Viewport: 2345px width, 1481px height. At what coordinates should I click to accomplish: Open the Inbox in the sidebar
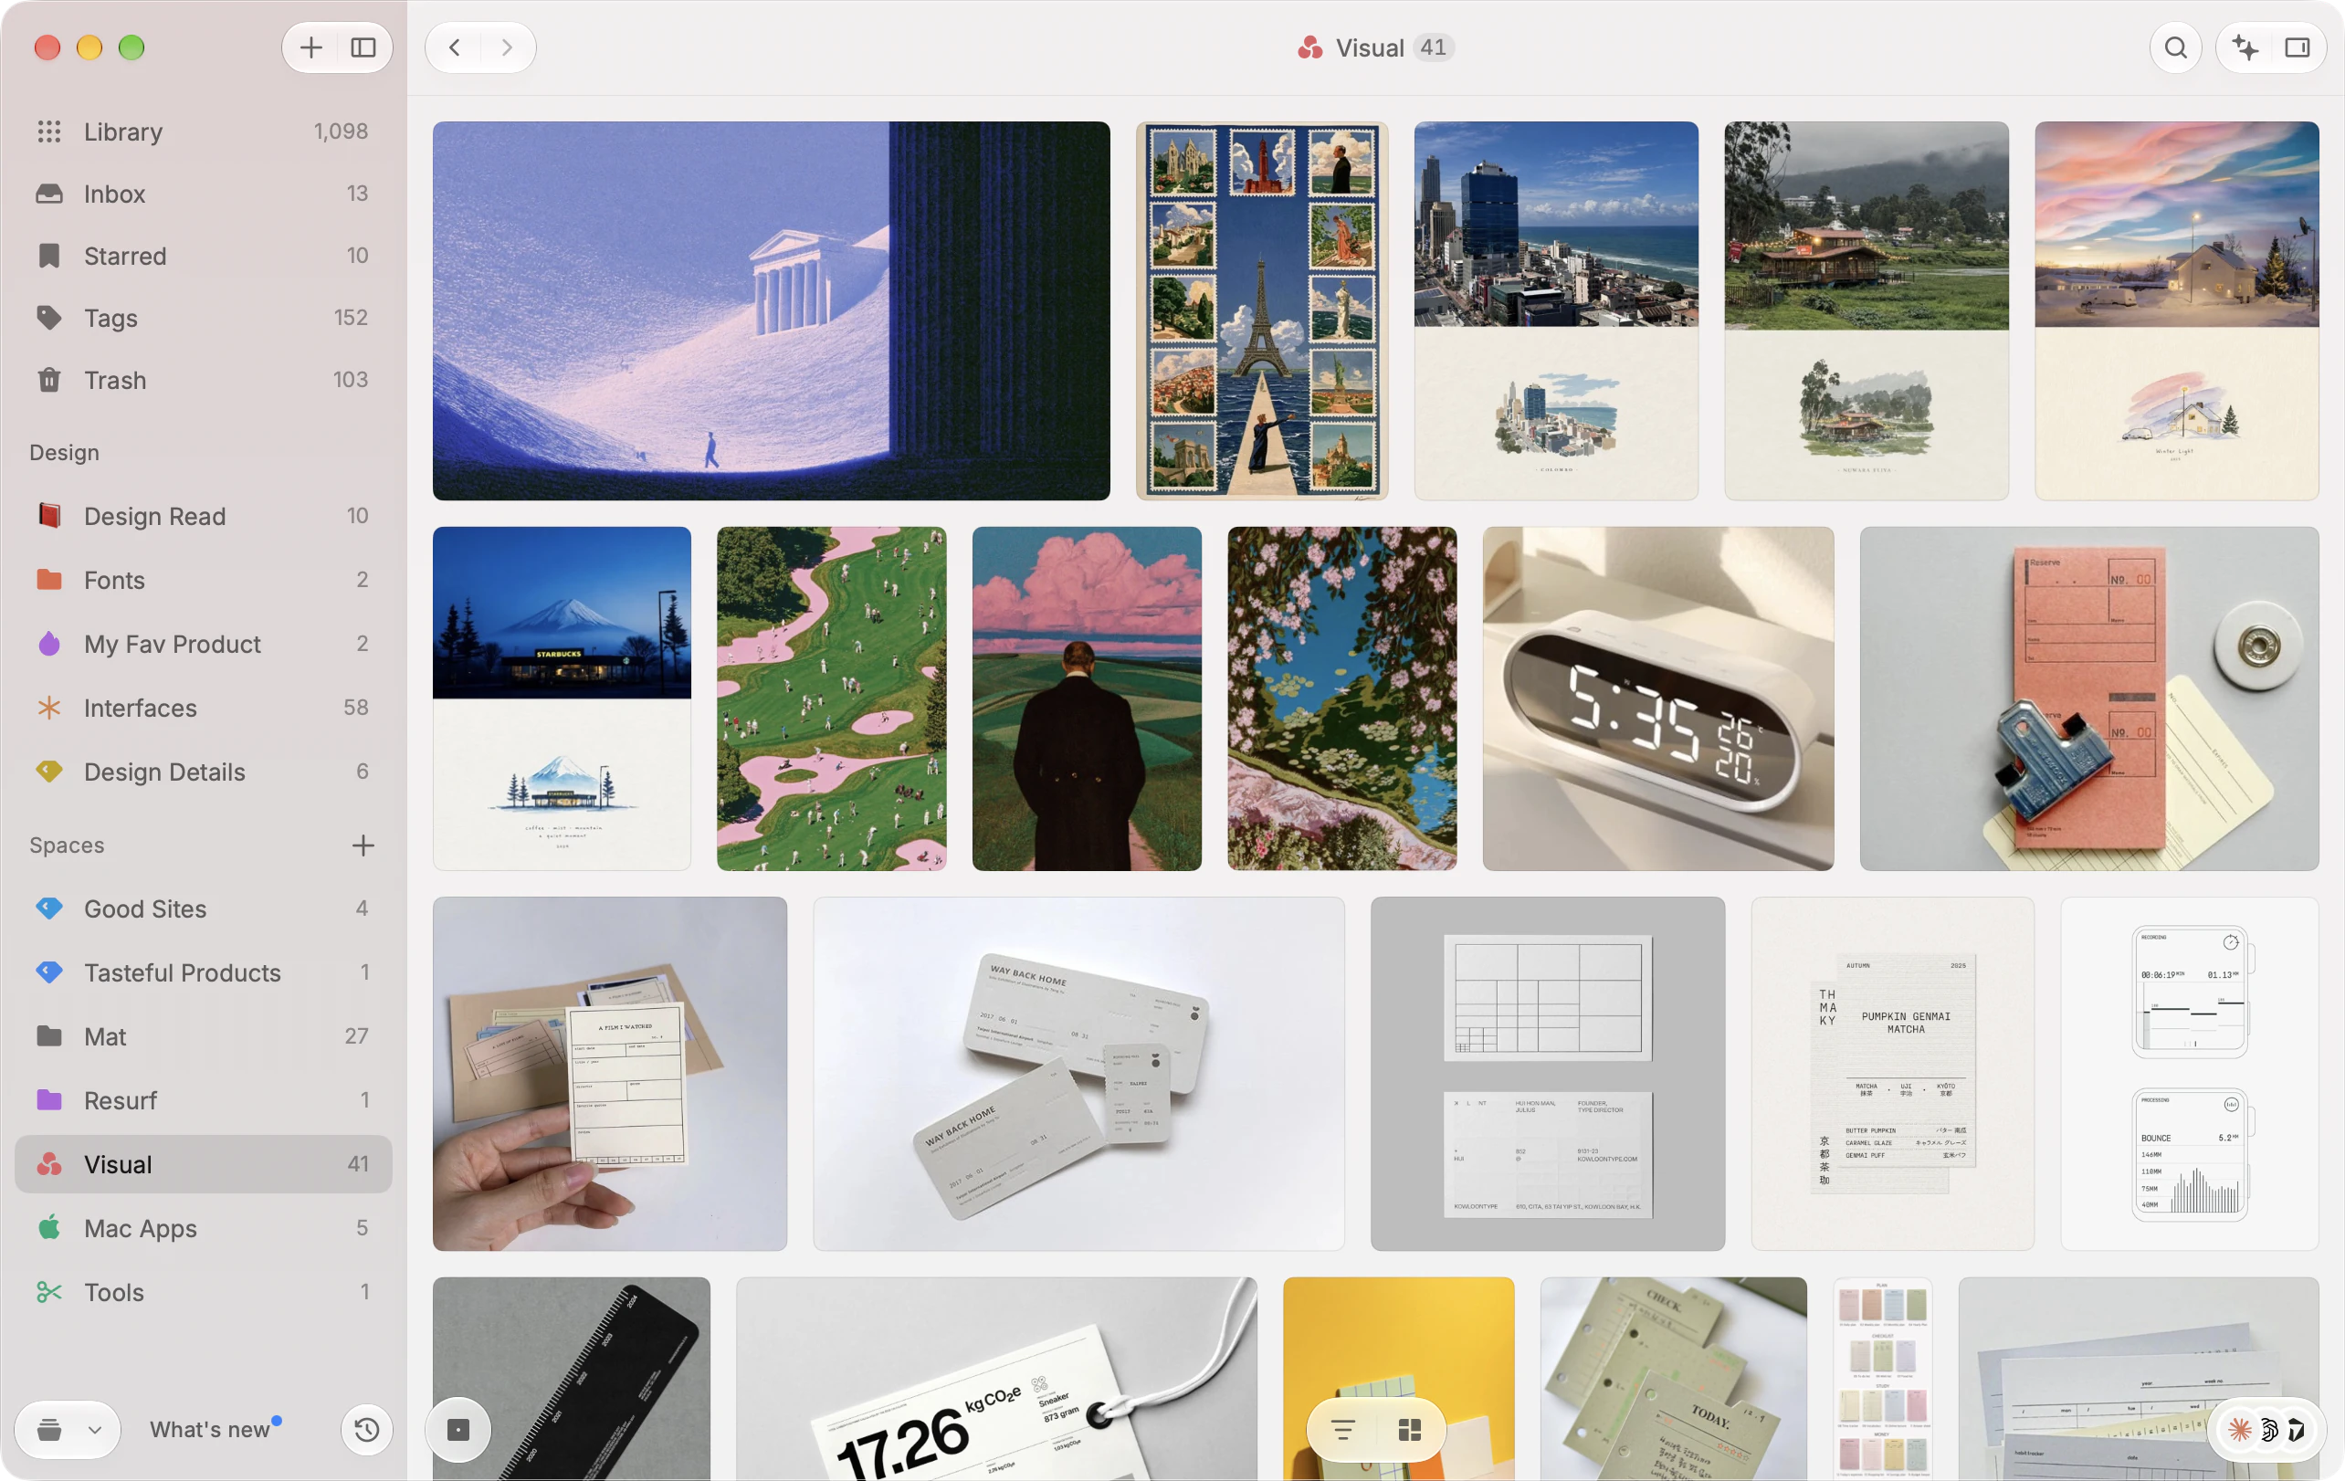[x=203, y=194]
